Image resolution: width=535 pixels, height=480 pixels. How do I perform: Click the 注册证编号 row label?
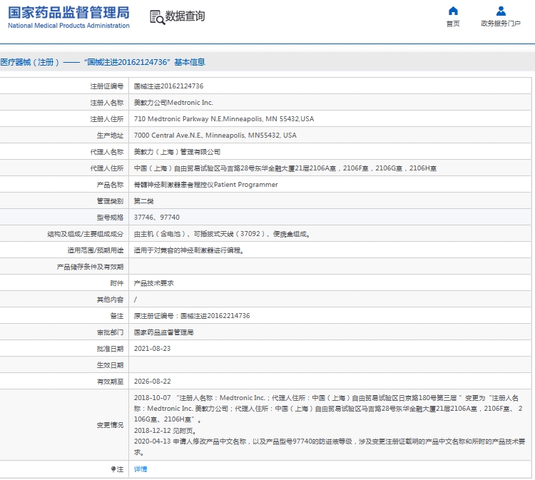pos(107,86)
